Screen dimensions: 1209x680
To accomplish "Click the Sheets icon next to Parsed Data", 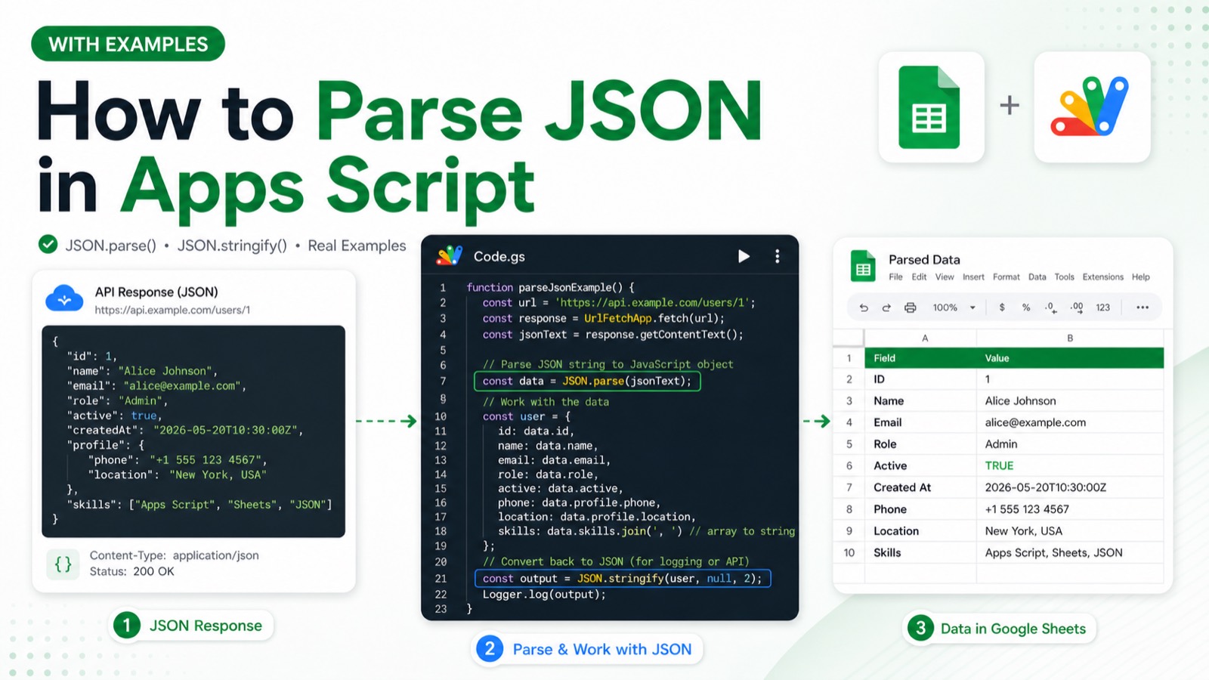I will (x=863, y=267).
